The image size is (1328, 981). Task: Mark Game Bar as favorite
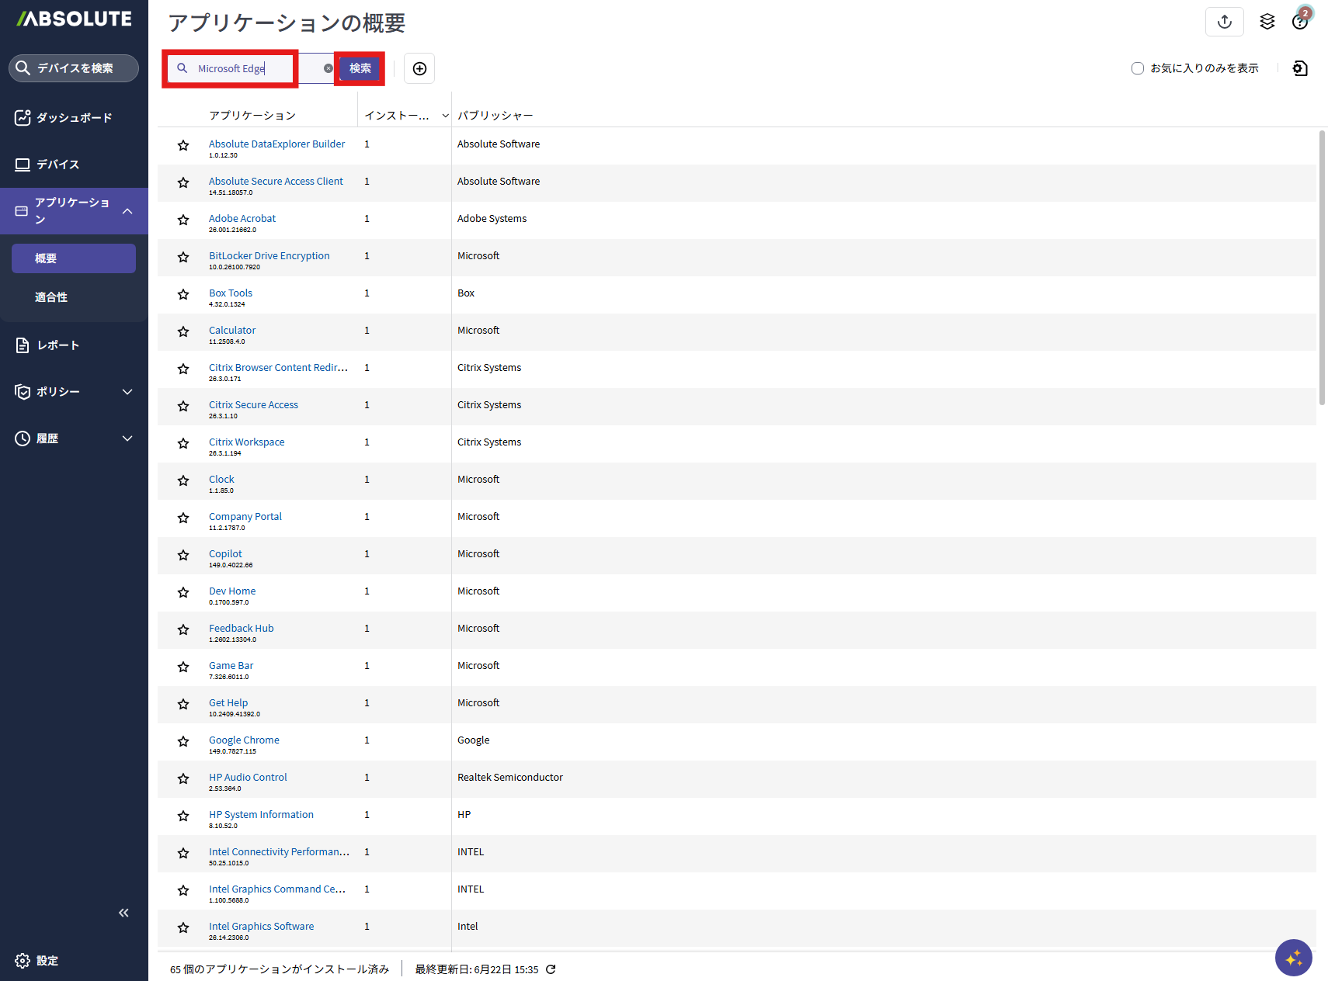point(183,667)
